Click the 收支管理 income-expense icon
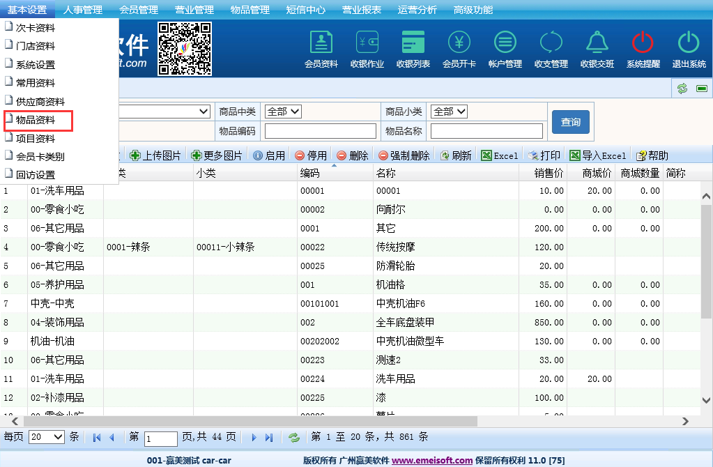This screenshot has height=467, width=713. 551,49
